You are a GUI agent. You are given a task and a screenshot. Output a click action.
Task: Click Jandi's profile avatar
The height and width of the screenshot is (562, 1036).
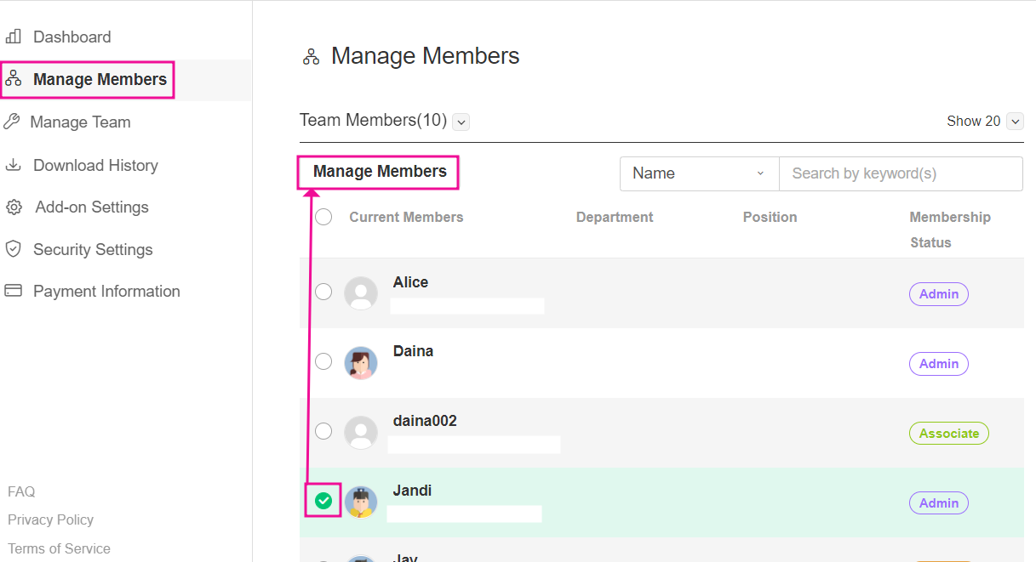tap(361, 502)
